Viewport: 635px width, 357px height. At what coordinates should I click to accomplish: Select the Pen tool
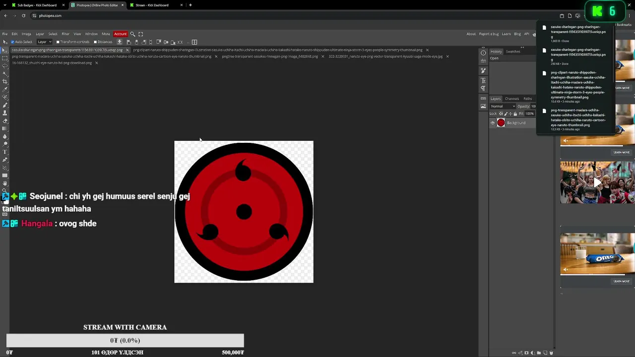[x=5, y=160]
